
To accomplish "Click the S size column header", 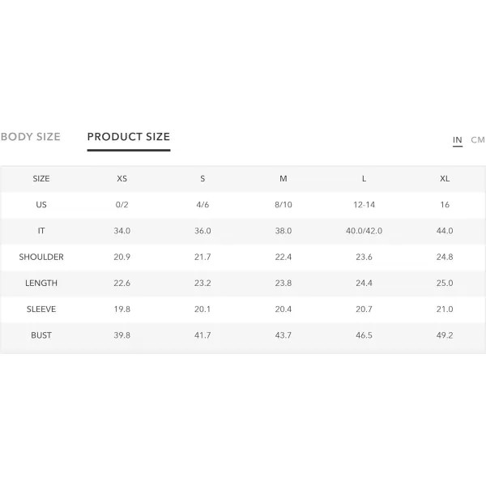I will click(x=202, y=178).
